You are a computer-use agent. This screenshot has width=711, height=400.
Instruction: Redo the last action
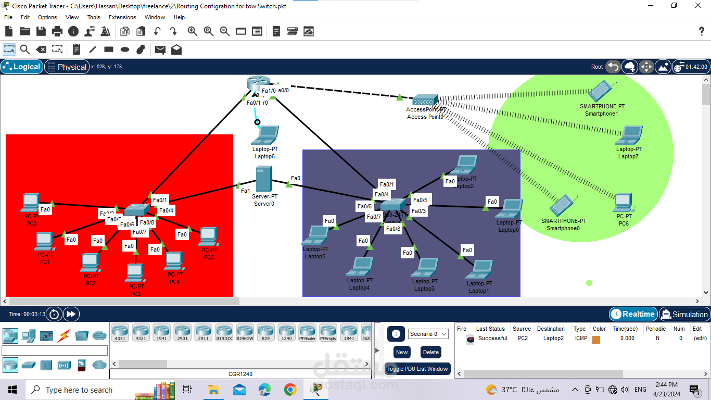pos(173,32)
